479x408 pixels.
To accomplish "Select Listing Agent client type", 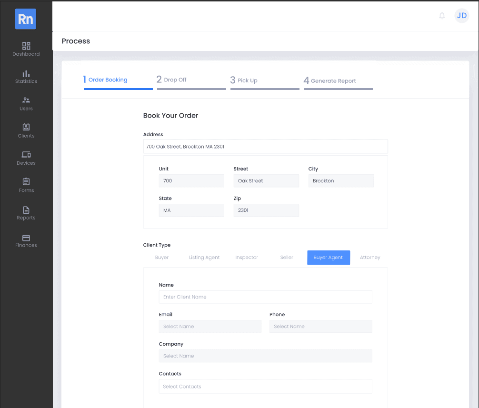I will [x=204, y=258].
